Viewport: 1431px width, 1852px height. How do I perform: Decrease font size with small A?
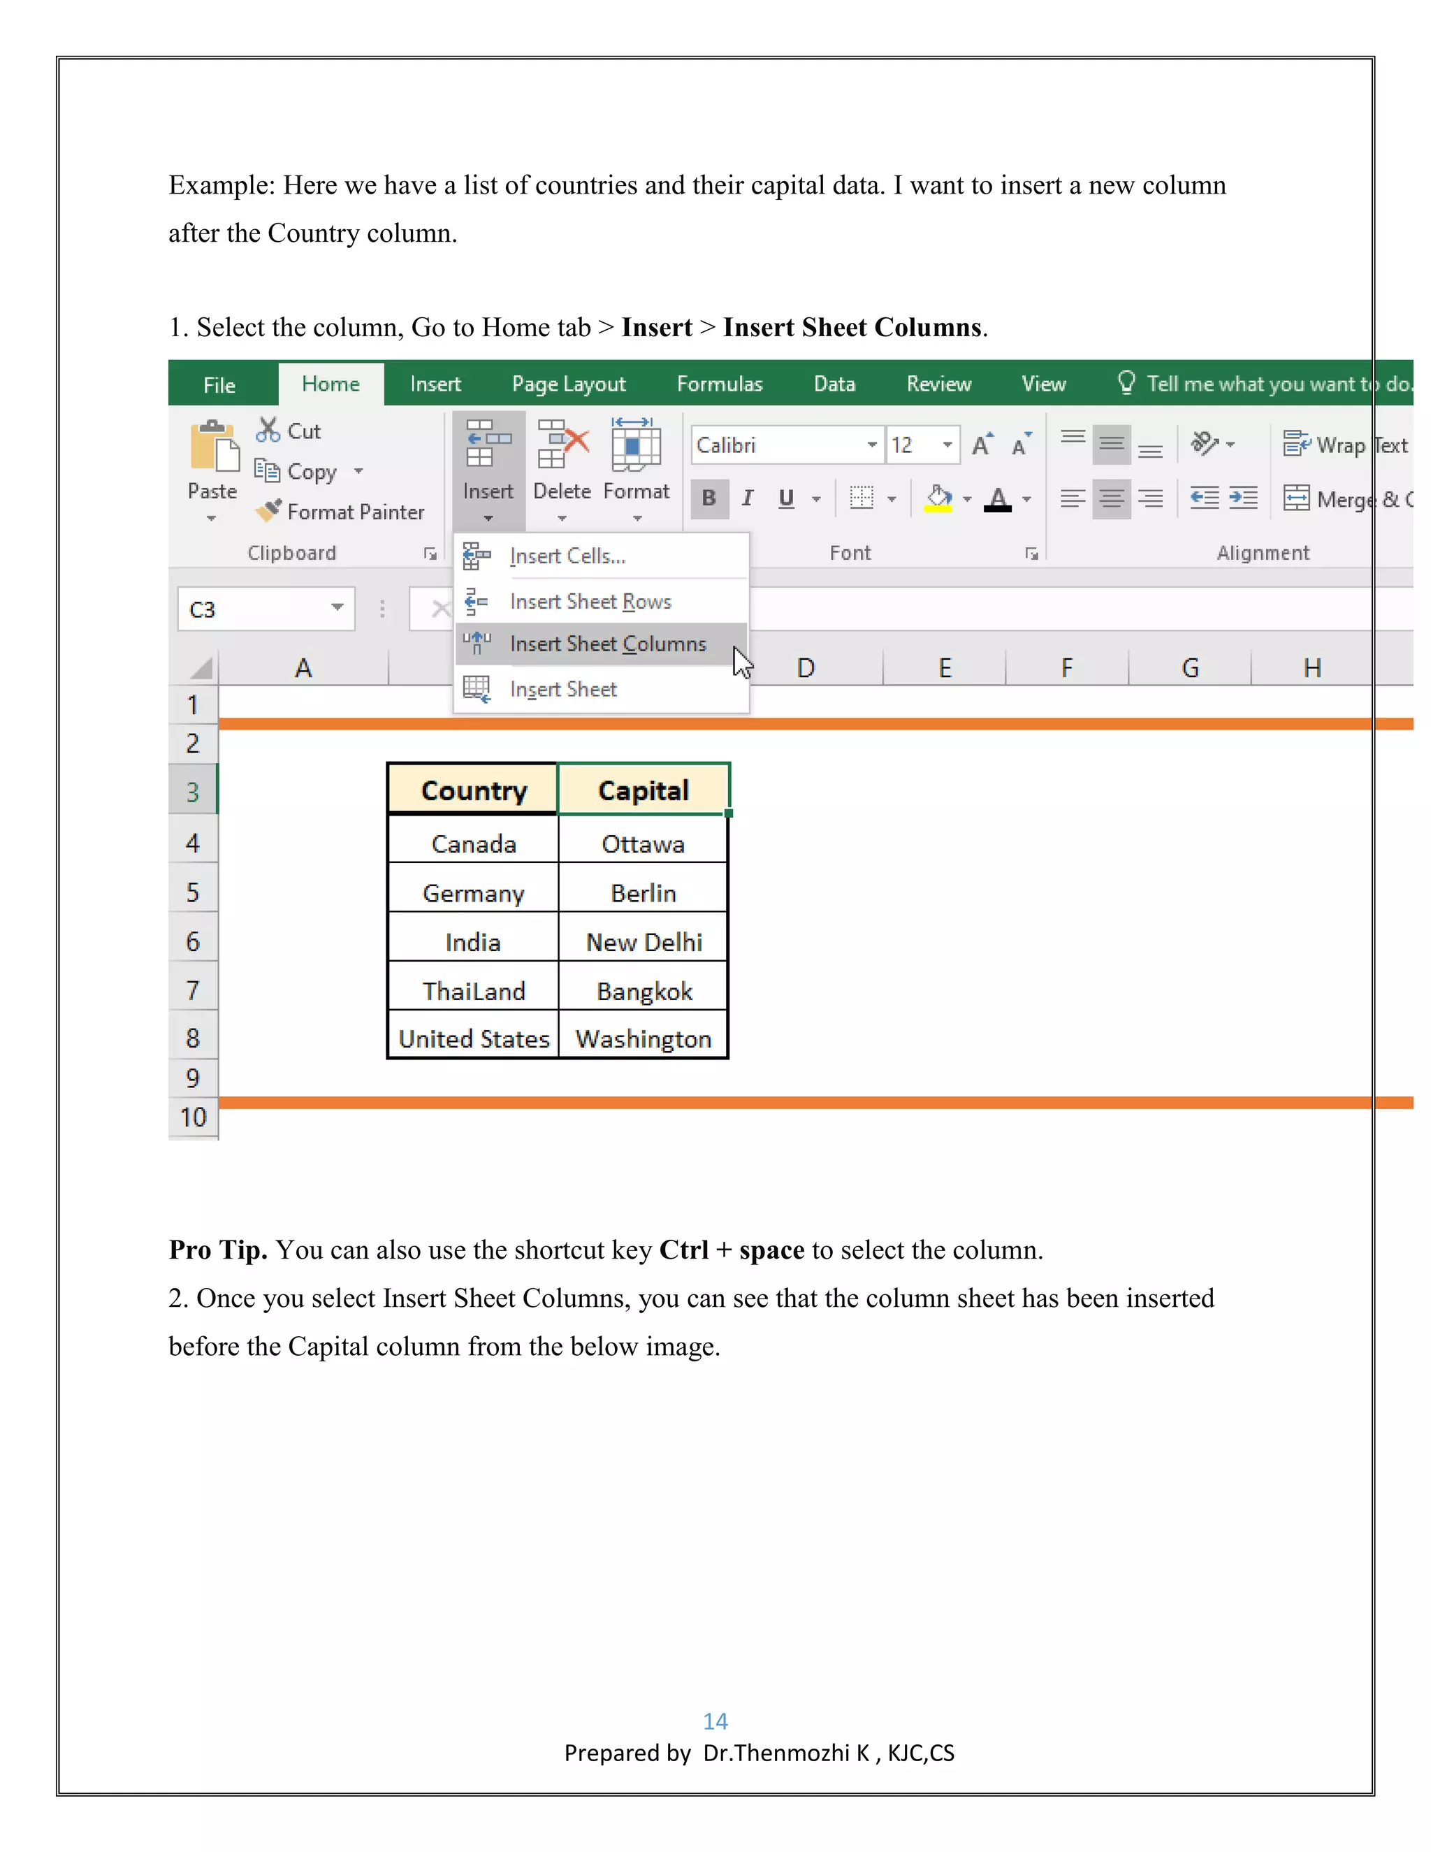click(1022, 444)
